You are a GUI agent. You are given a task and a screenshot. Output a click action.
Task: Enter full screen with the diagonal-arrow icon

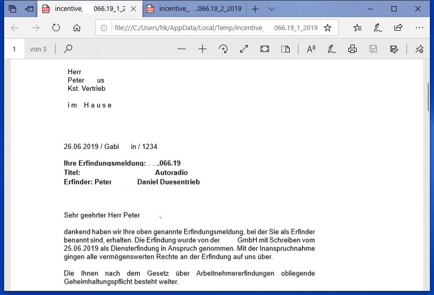[244, 49]
